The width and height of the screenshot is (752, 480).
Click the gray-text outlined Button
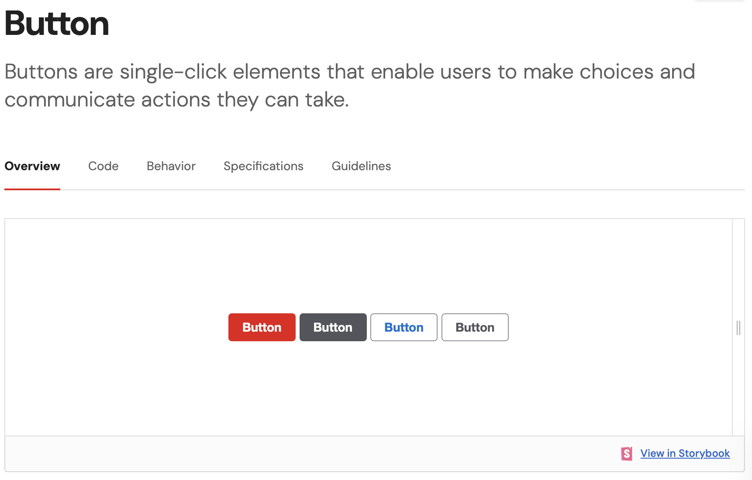click(x=475, y=327)
